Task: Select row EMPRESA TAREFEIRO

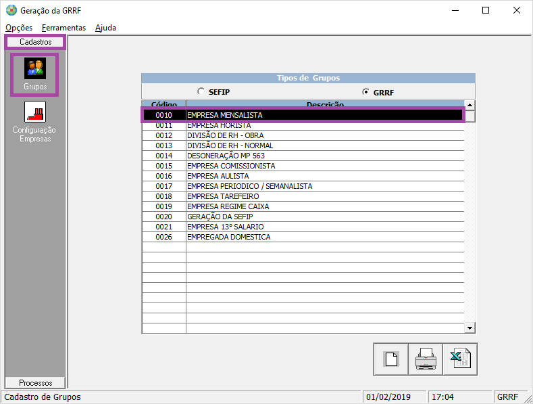Action: [303, 196]
